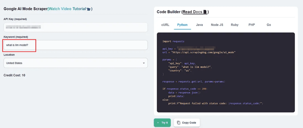This screenshot has width=303, height=128.
Task: Click the clipboard icon in Copy Code
Action: click(x=178, y=123)
